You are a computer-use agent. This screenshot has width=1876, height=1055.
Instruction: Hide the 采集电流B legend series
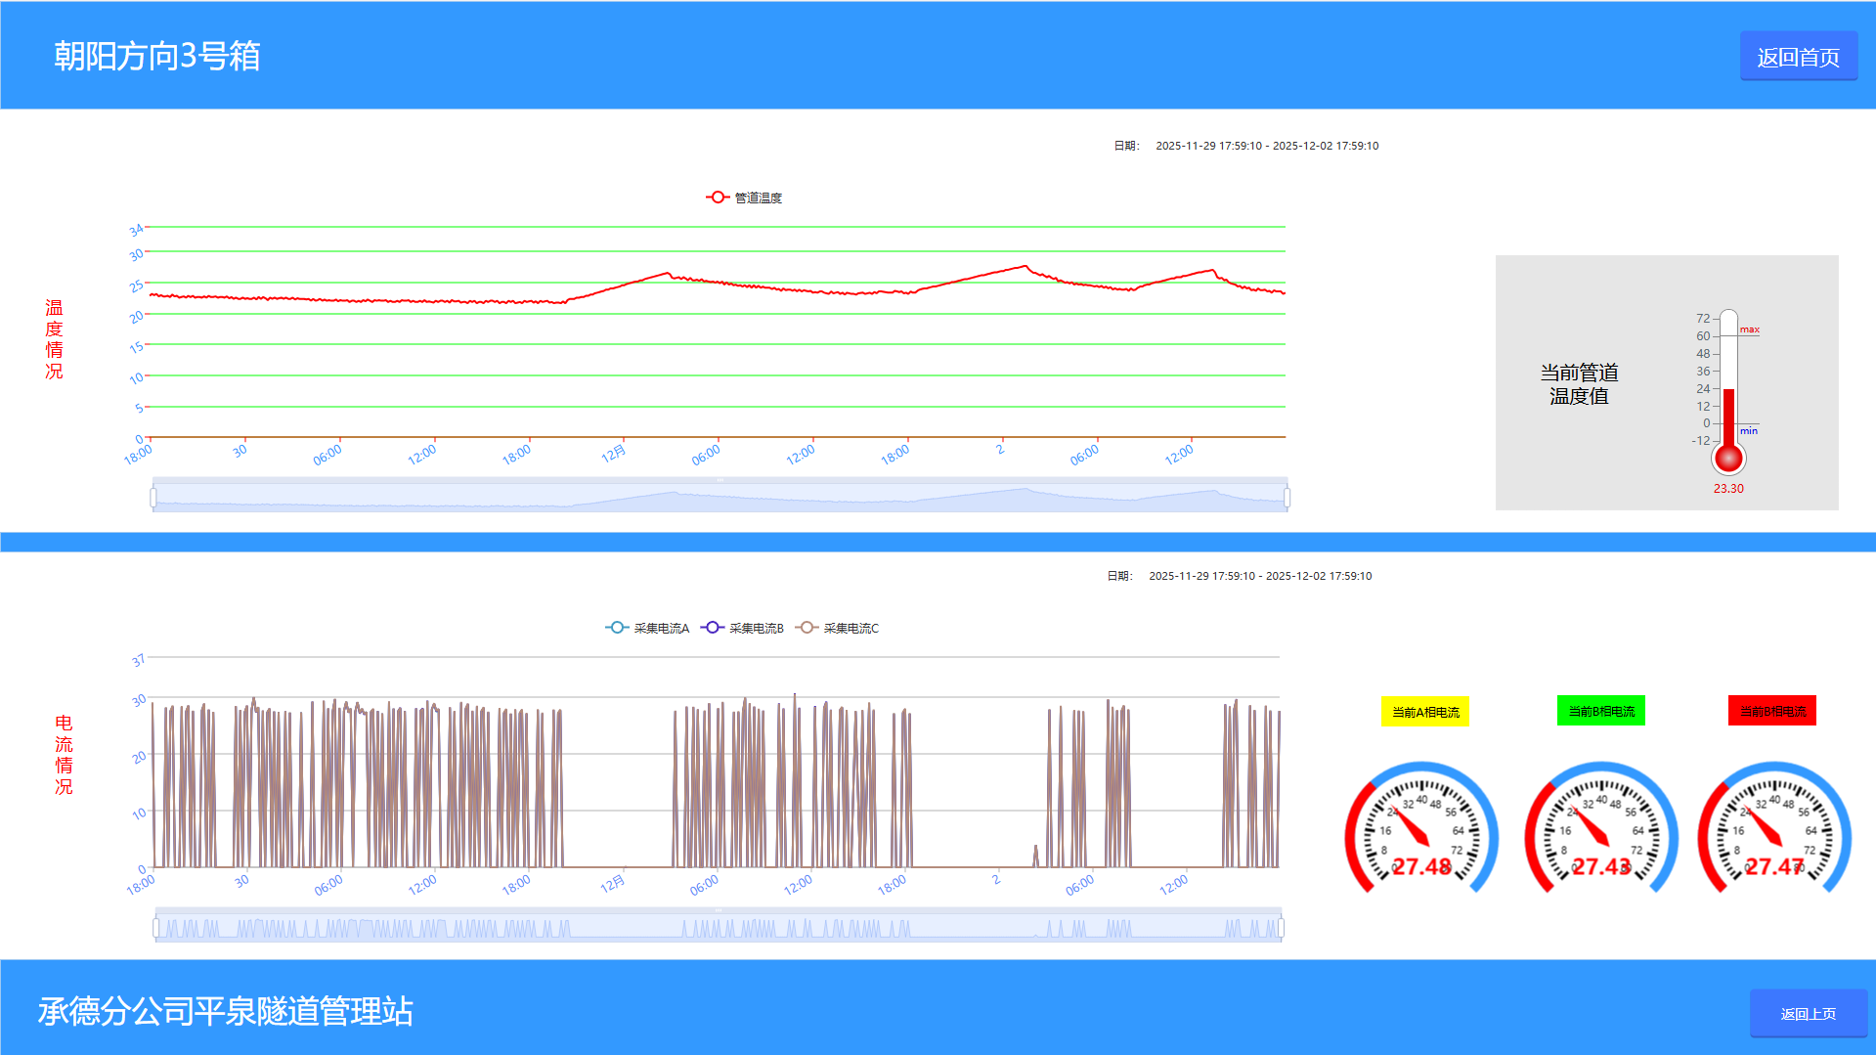743,628
